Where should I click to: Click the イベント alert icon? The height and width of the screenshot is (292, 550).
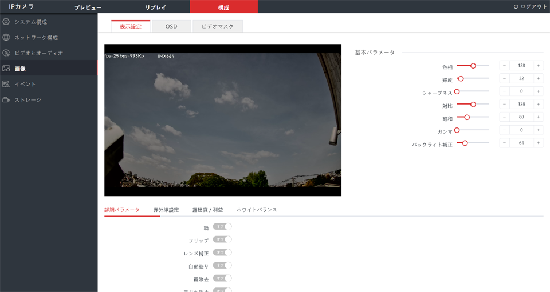pos(6,84)
